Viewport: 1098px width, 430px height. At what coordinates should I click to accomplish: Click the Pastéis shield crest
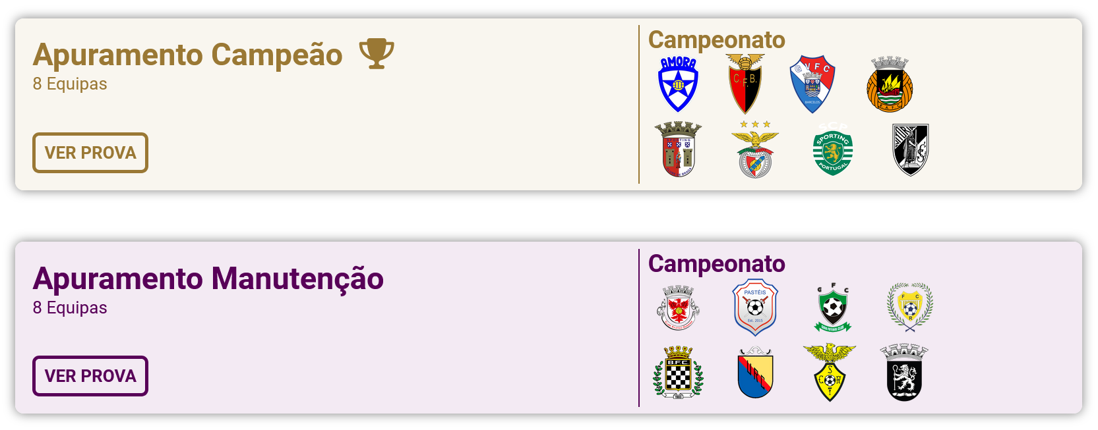(x=755, y=308)
